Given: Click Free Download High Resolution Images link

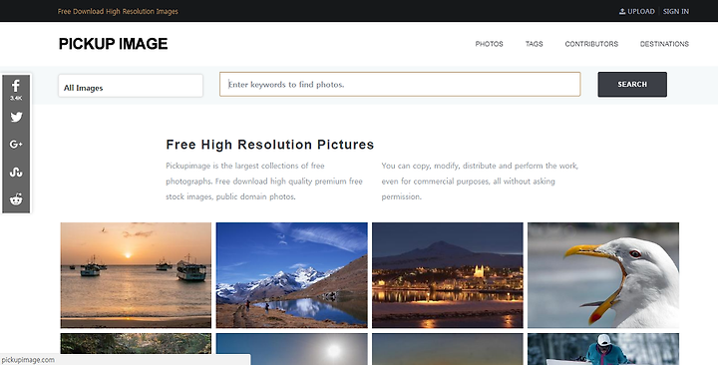Looking at the screenshot, I should (x=118, y=11).
